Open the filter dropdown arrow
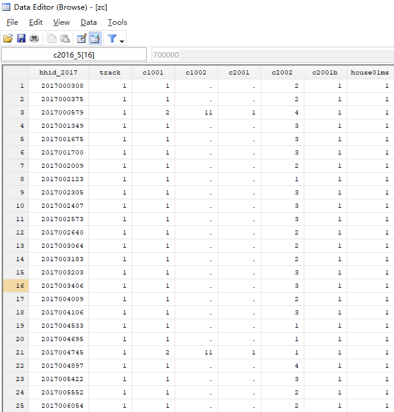 pyautogui.click(x=122, y=40)
